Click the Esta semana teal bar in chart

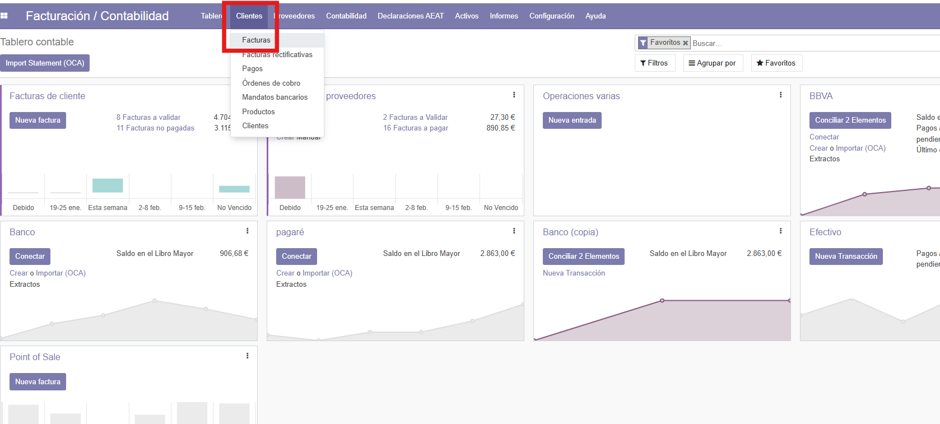pyautogui.click(x=108, y=186)
